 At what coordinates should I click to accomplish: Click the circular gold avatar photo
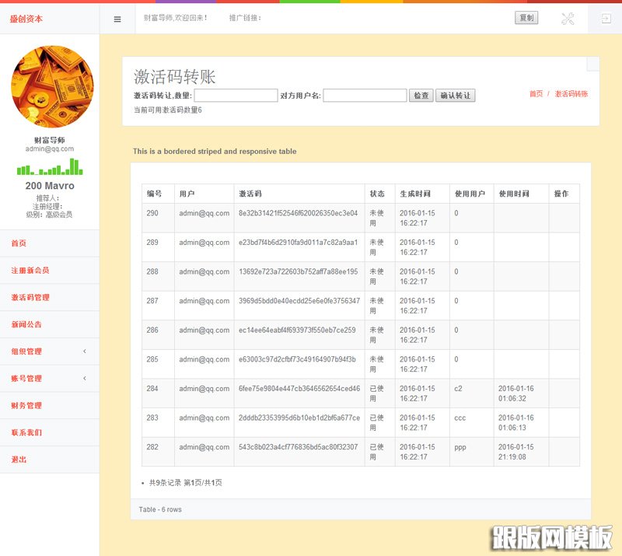pyautogui.click(x=50, y=87)
